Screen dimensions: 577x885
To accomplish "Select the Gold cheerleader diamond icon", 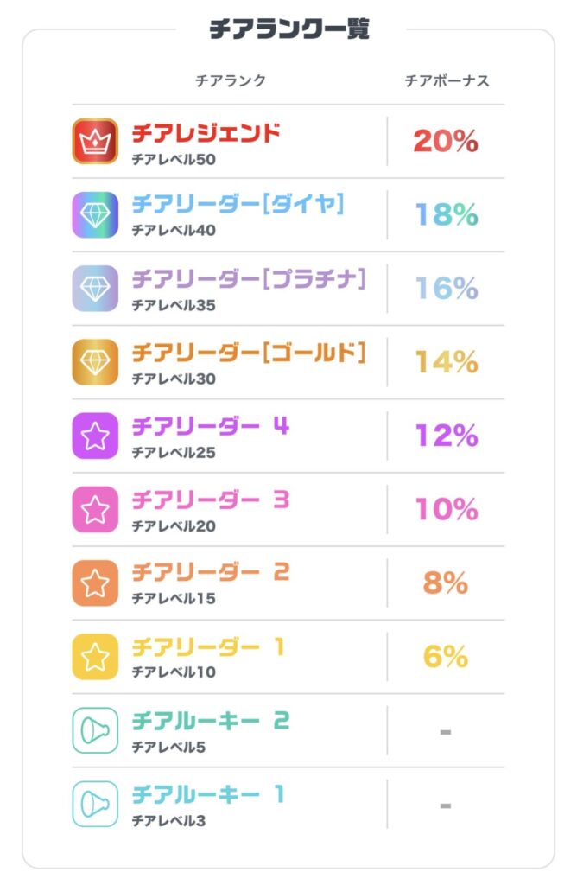I will tap(95, 361).
